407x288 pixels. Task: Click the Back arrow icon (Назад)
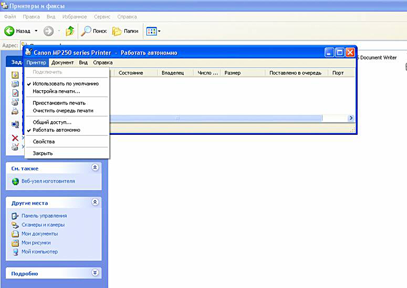click(x=9, y=31)
